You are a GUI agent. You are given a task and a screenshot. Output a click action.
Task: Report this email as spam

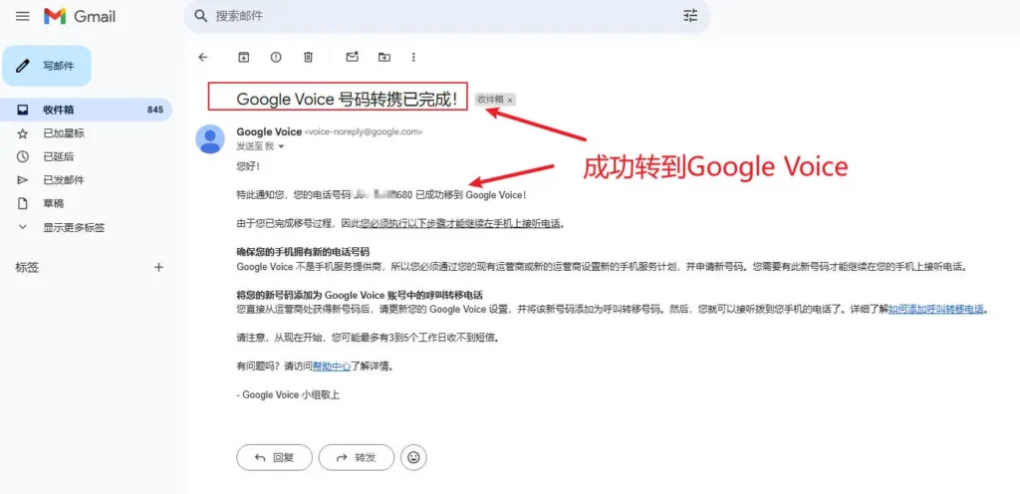(276, 57)
